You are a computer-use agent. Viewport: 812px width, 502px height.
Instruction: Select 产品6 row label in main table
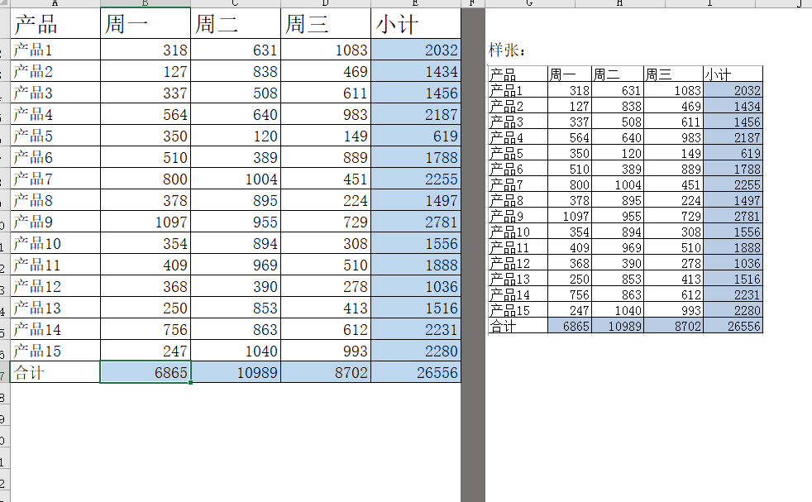[x=55, y=157]
